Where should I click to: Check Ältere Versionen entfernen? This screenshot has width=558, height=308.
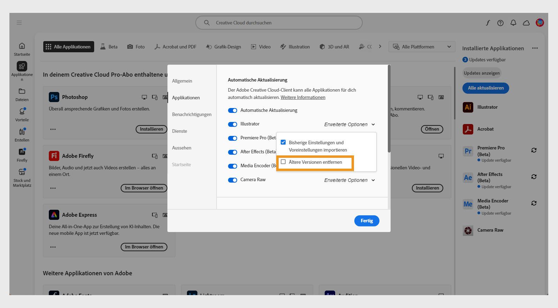click(283, 162)
